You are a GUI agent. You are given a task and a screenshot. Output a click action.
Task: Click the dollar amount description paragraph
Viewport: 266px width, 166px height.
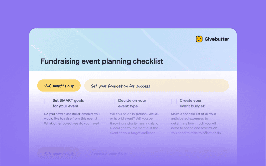pyautogui.click(x=72, y=118)
